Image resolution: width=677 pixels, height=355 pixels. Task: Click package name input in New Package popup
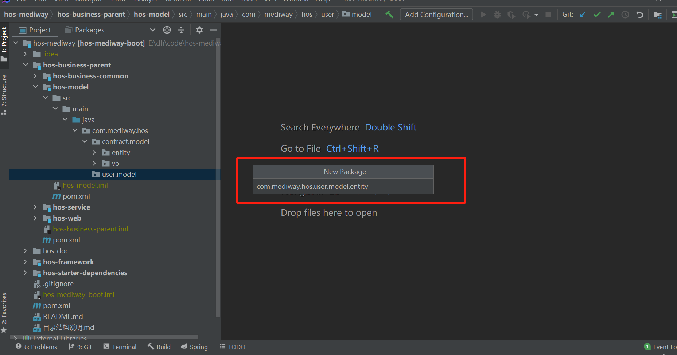pos(343,186)
